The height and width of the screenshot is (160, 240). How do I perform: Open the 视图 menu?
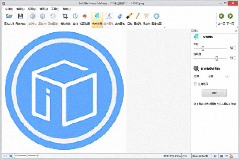click(32, 9)
